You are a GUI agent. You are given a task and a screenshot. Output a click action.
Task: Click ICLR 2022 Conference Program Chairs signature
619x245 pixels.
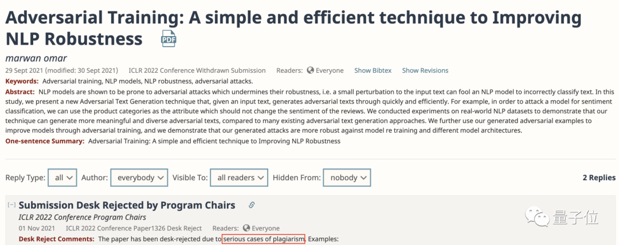pyautogui.click(x=82, y=217)
